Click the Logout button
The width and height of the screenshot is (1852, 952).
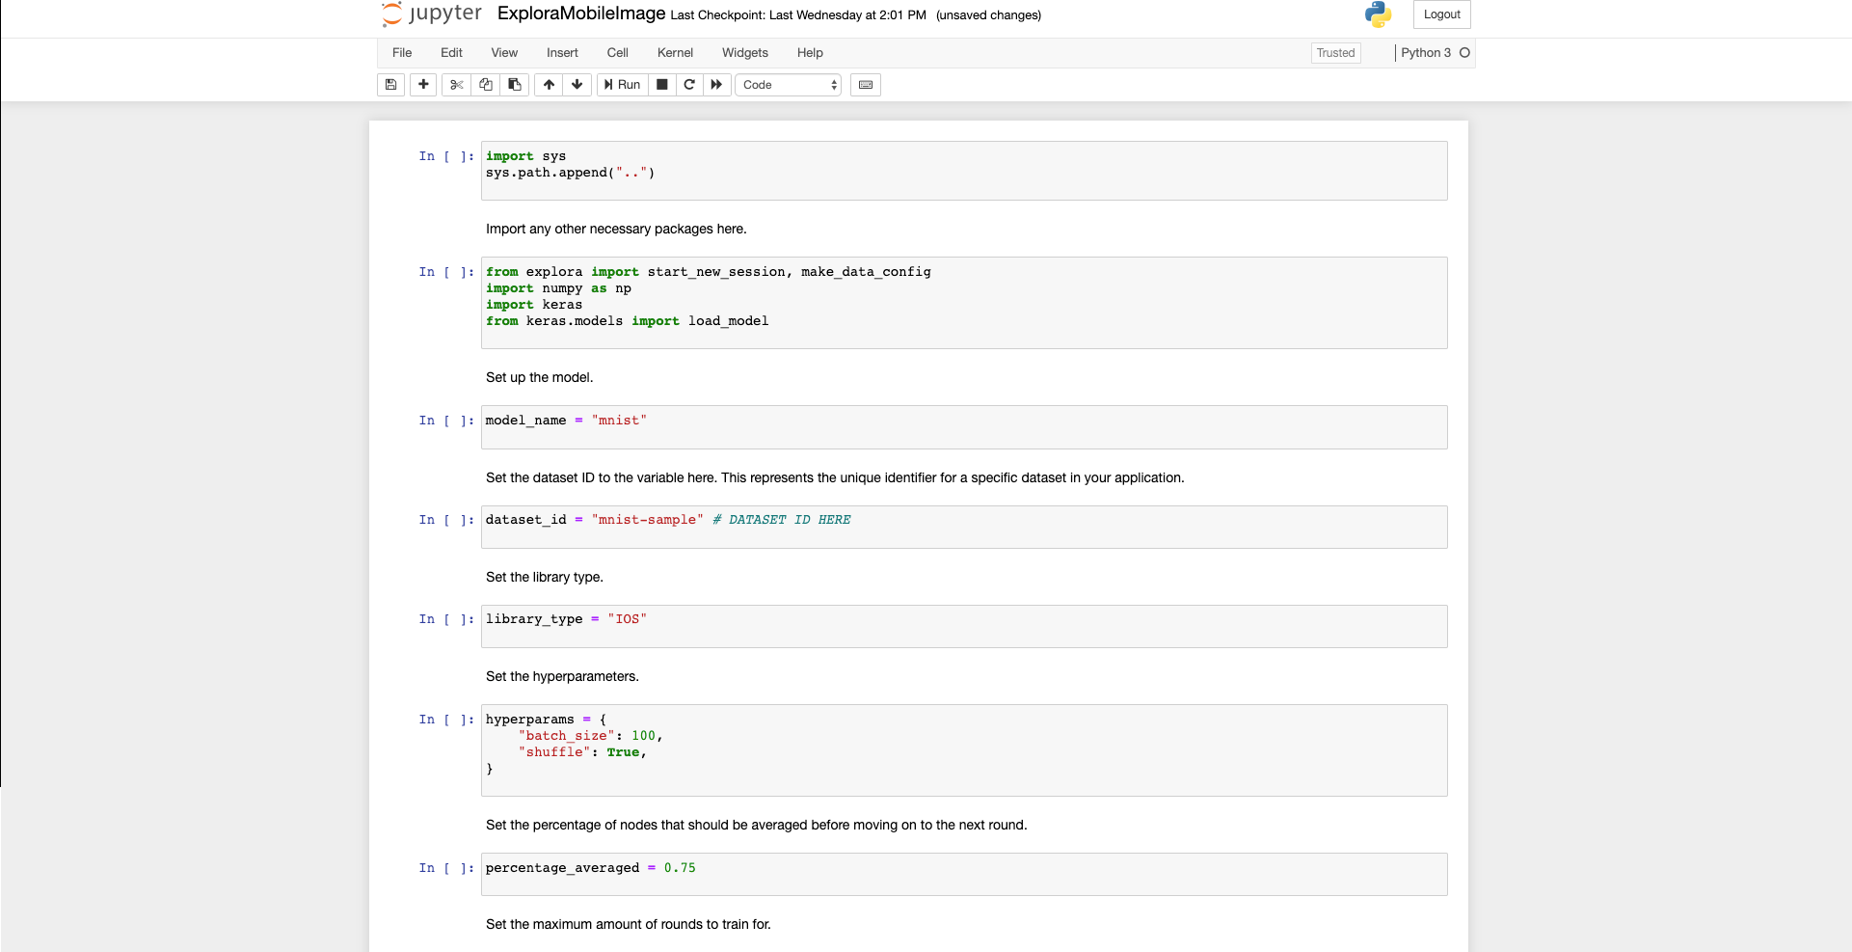(x=1441, y=14)
